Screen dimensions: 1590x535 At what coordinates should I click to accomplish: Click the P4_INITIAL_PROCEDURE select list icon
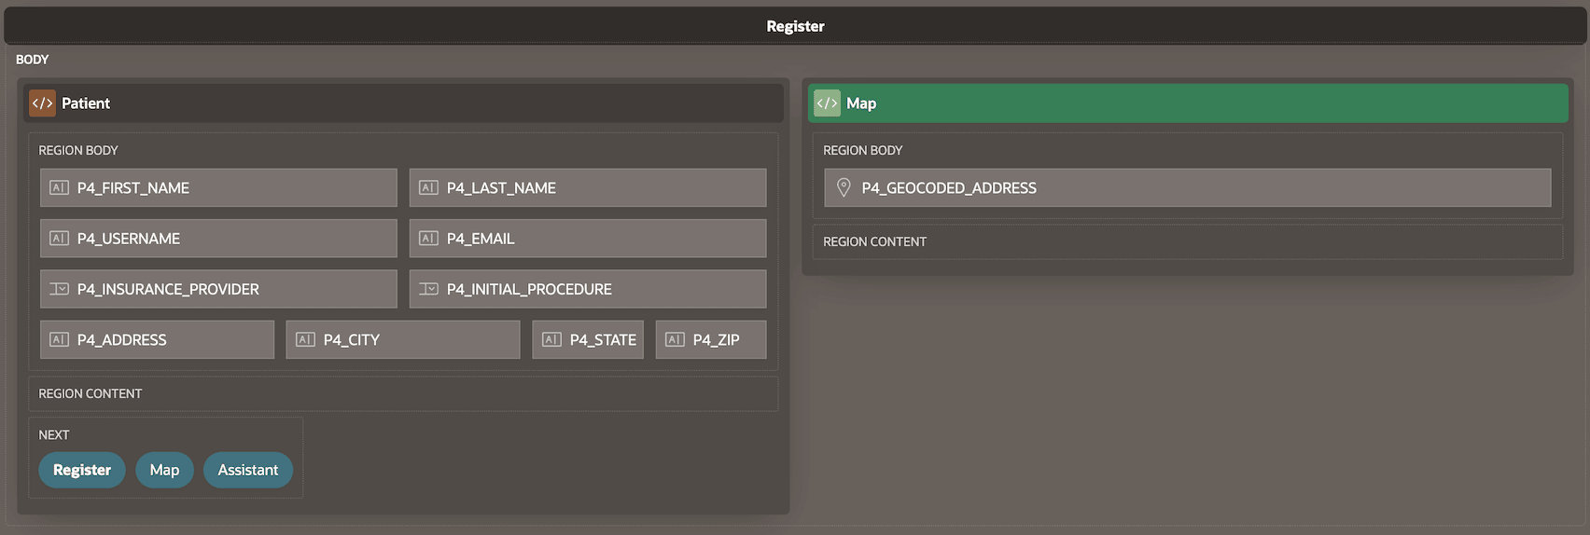(428, 289)
